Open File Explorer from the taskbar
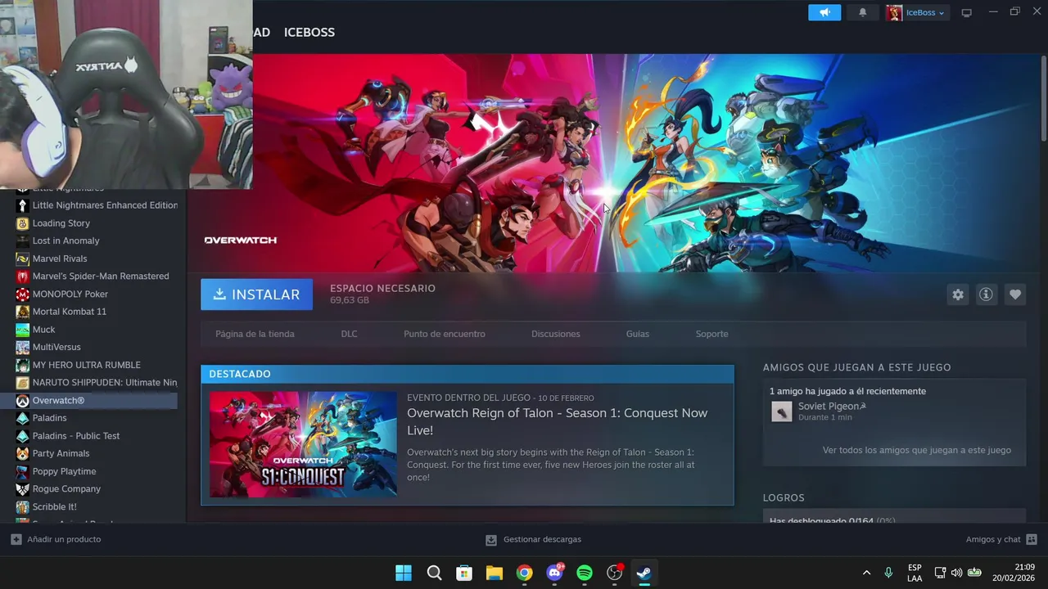 tap(494, 573)
